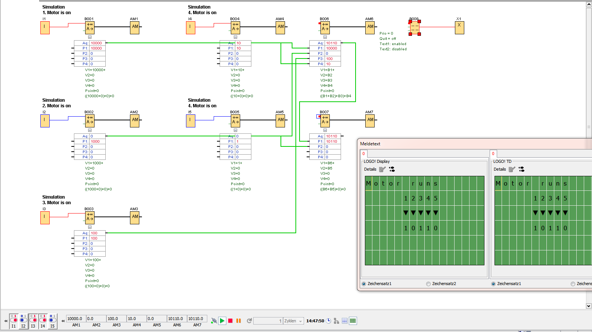Open the Zyklen unit dropdown
The width and height of the screenshot is (592, 332).
click(x=300, y=321)
